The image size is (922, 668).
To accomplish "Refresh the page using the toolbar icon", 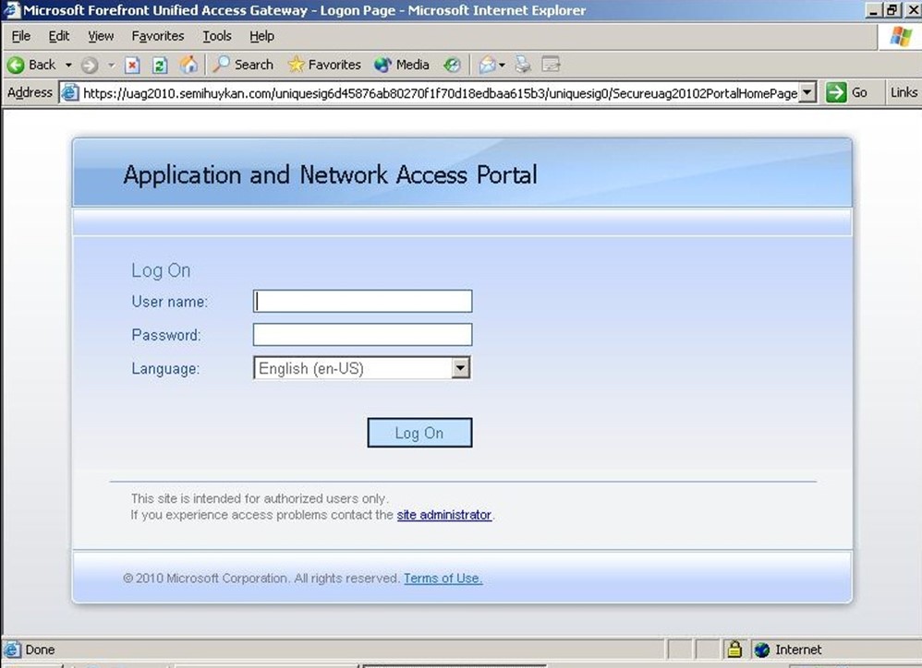I will pos(160,65).
